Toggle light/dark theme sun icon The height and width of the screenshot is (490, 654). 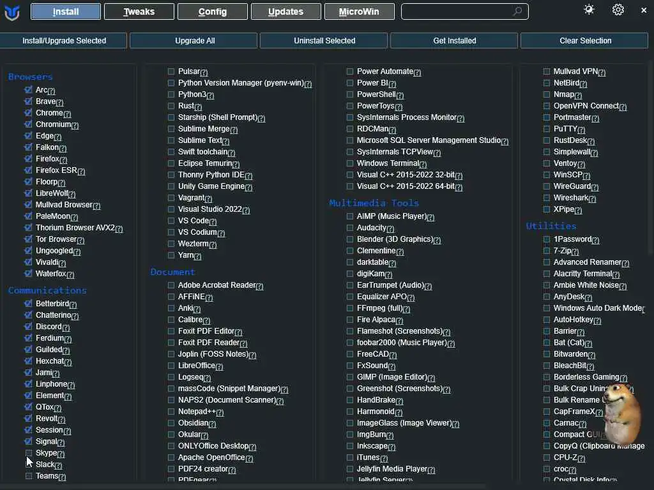click(x=589, y=10)
